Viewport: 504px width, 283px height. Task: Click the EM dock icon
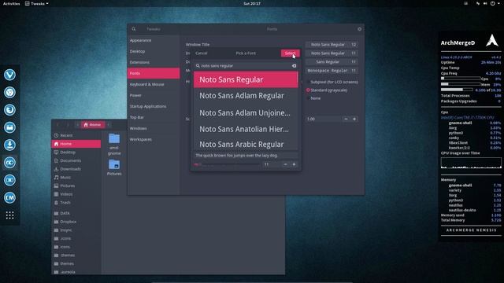pyautogui.click(x=9, y=197)
